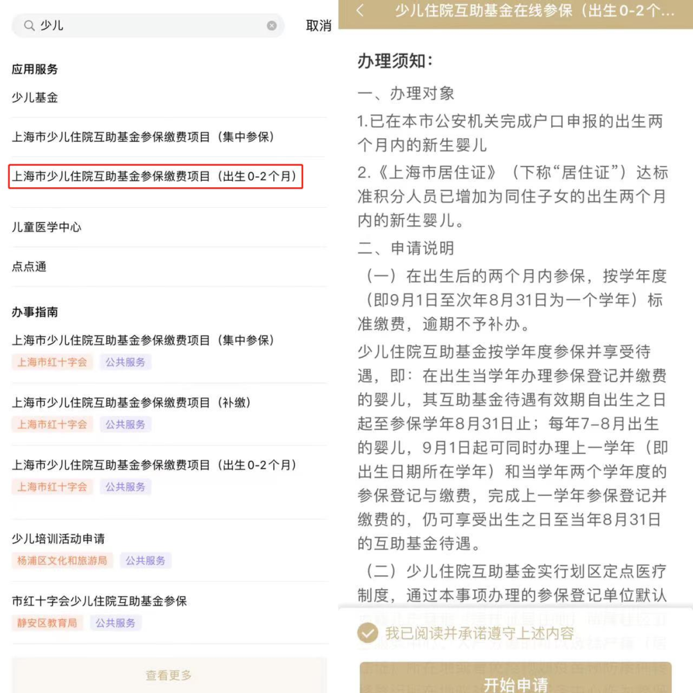Tap the back arrow on the detail page
Image resolution: width=693 pixels, height=693 pixels.
pos(359,11)
